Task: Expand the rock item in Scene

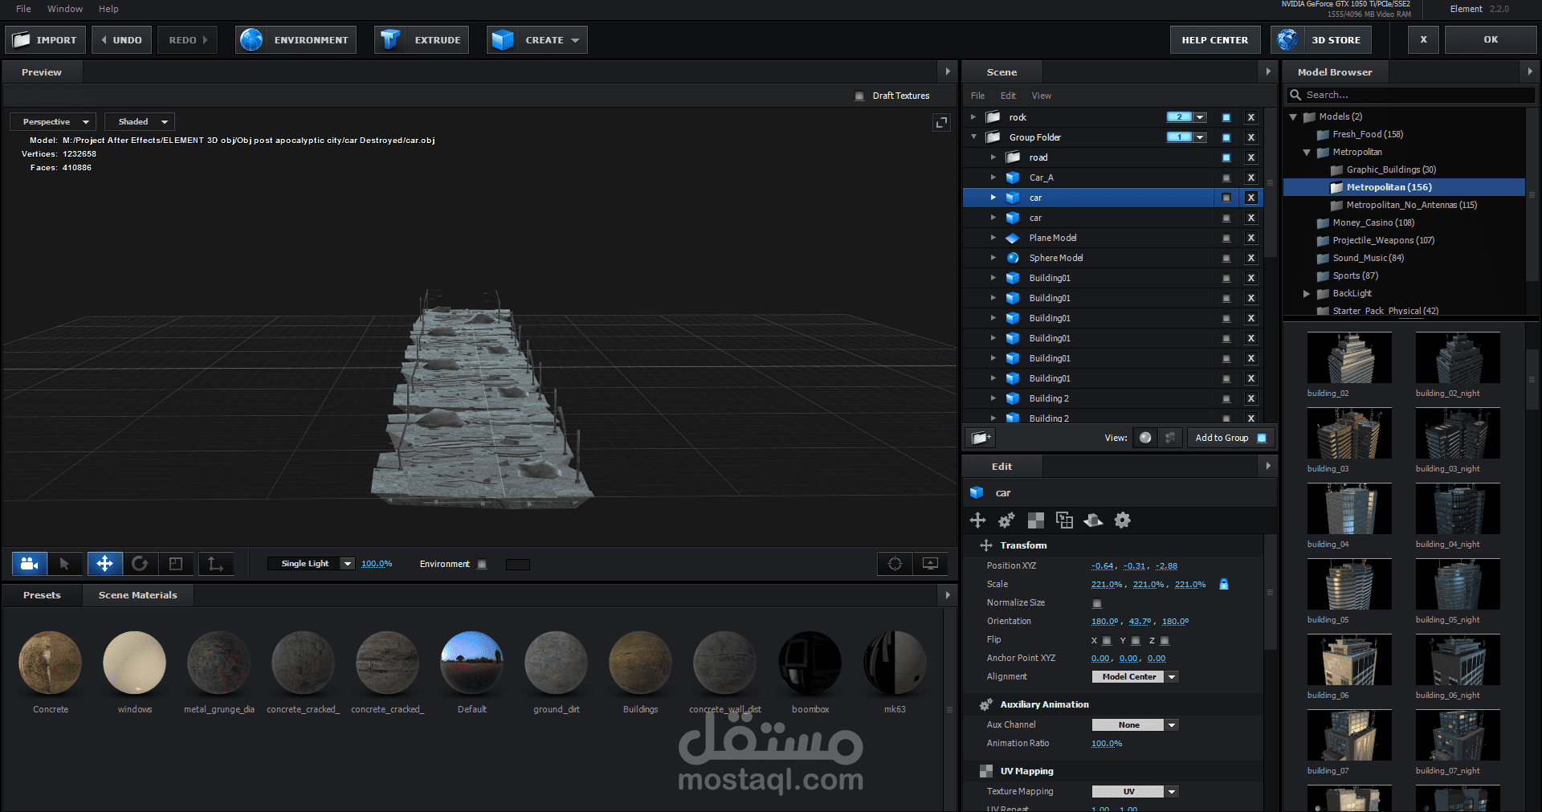Action: coord(973,117)
